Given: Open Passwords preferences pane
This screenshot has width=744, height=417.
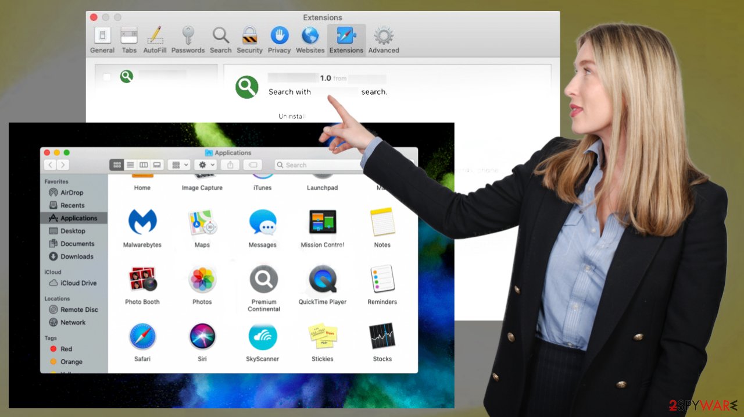Looking at the screenshot, I should (188, 40).
